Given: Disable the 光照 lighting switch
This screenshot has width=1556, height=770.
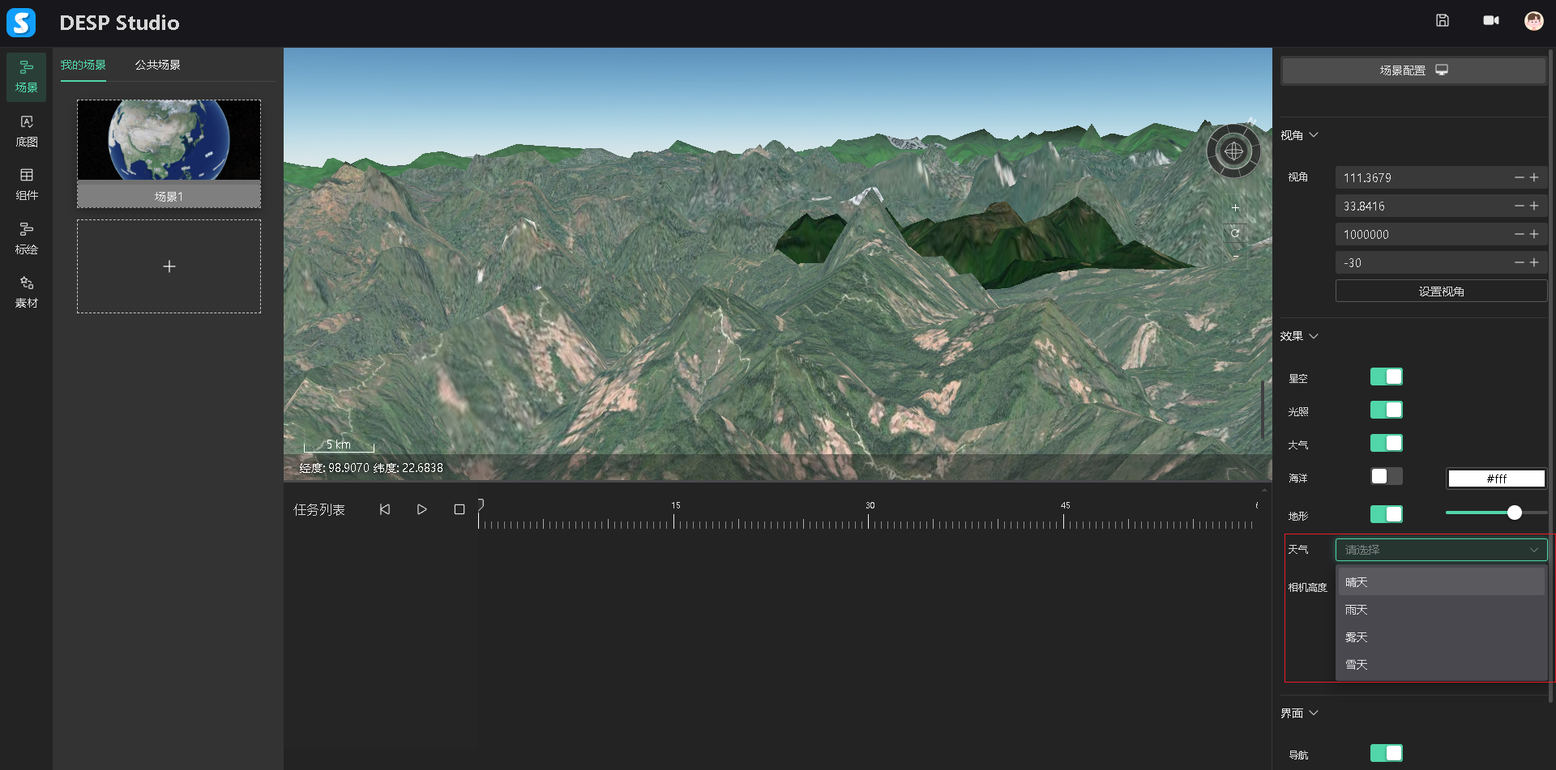Looking at the screenshot, I should coord(1386,411).
